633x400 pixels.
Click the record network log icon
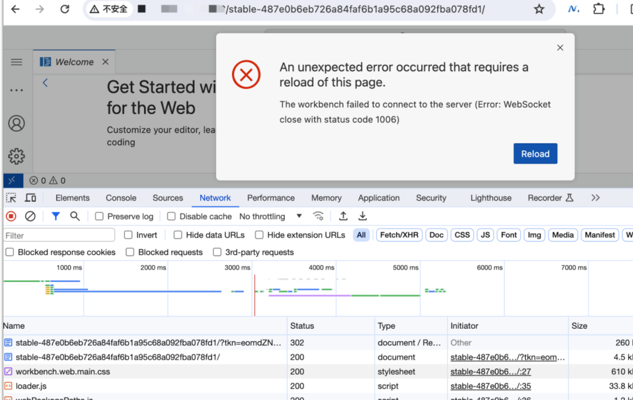[x=11, y=216]
